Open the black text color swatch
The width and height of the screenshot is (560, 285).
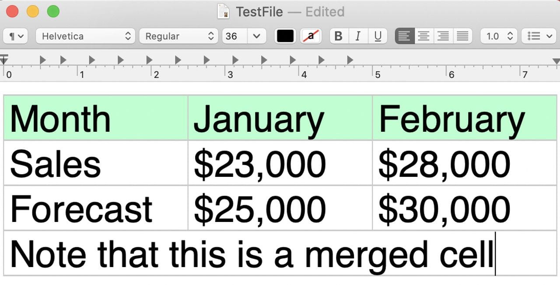285,36
